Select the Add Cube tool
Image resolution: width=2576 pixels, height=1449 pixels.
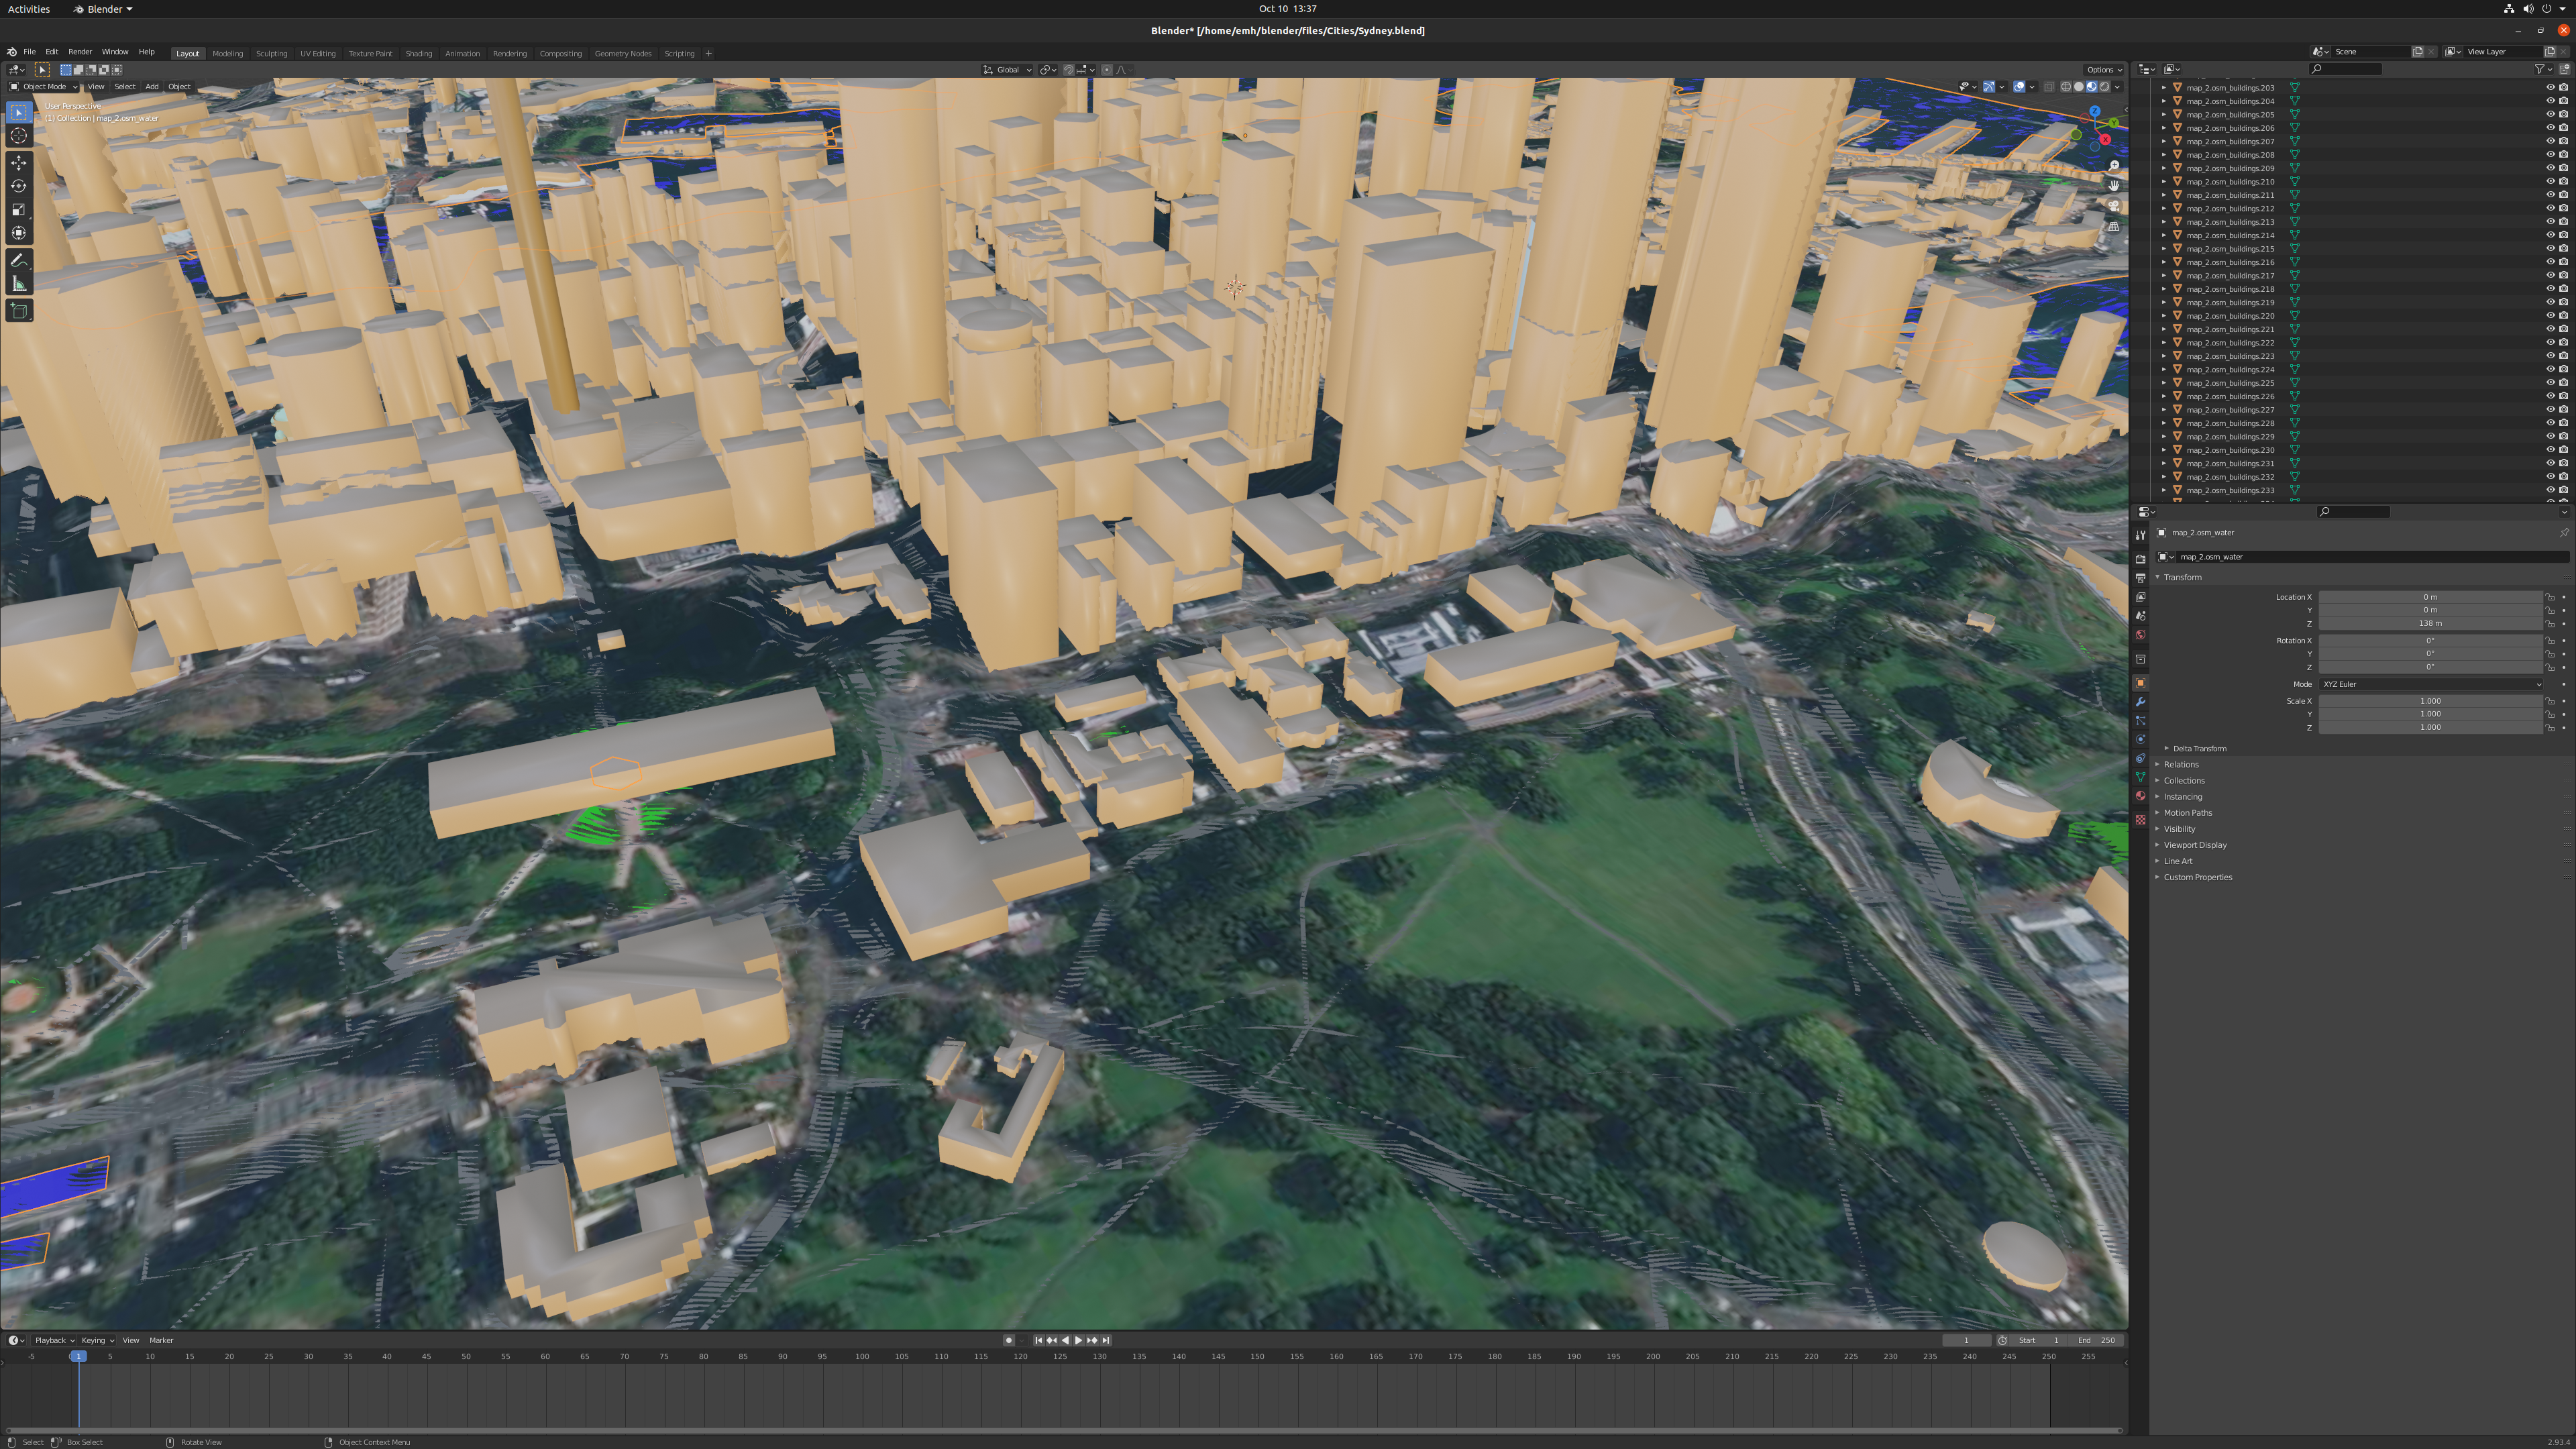pos(19,311)
